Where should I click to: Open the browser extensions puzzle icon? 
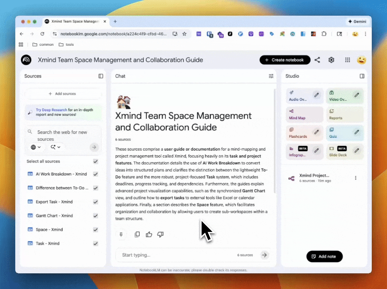pos(324,34)
